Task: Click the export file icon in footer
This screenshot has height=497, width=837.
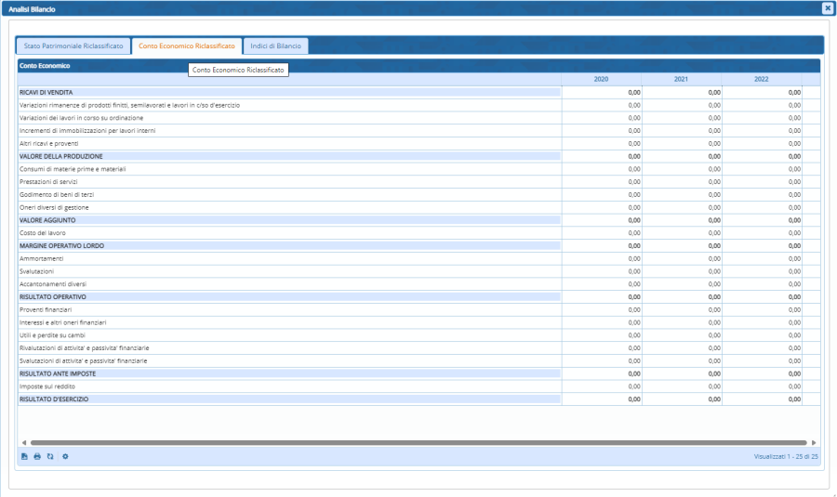Action: [24, 457]
